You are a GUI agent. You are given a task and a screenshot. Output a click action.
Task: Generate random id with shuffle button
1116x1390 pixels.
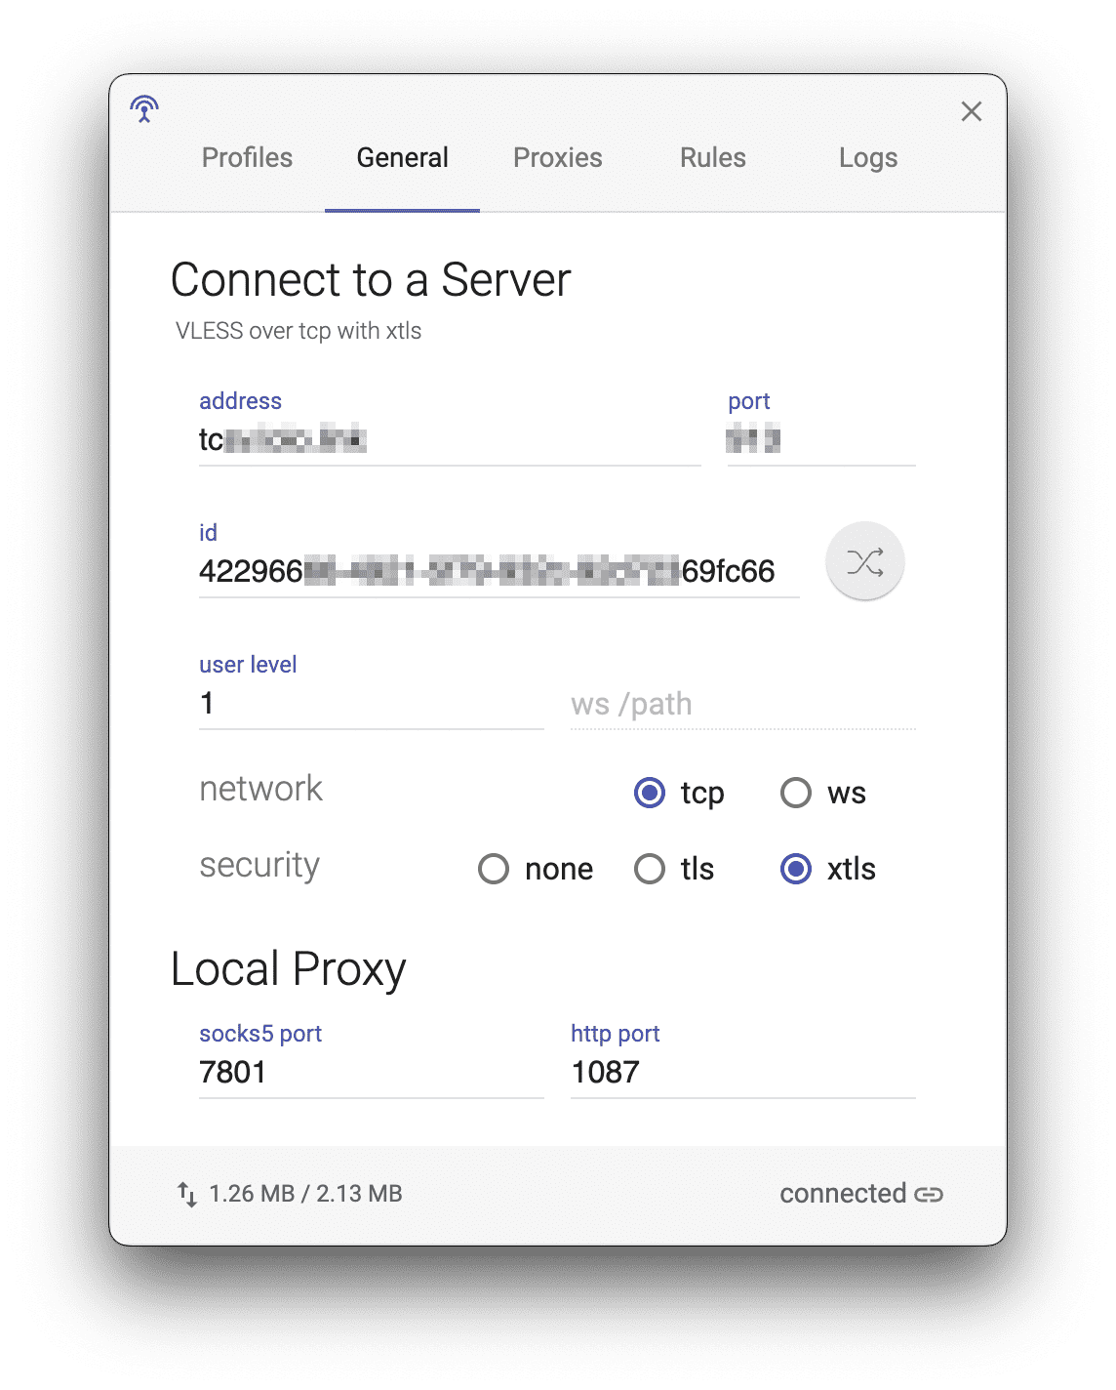point(865,562)
